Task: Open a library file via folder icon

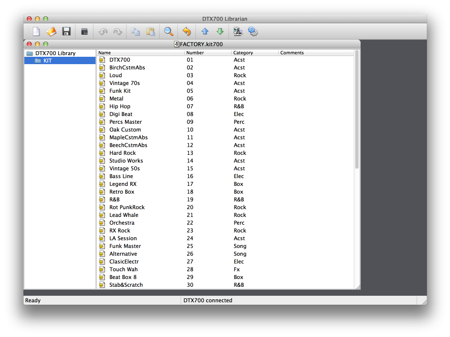Action: coord(51,31)
